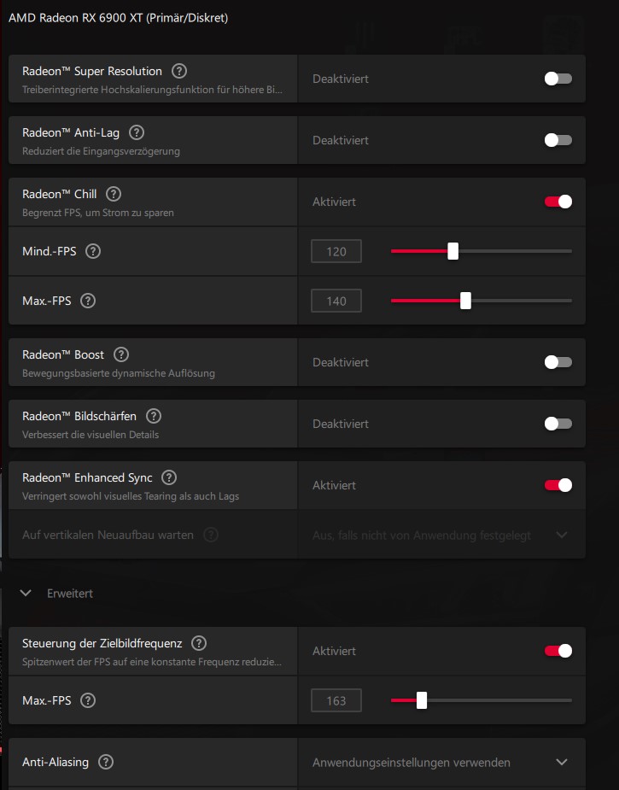Turn on Radeon Anti-Lag switch

(x=558, y=140)
